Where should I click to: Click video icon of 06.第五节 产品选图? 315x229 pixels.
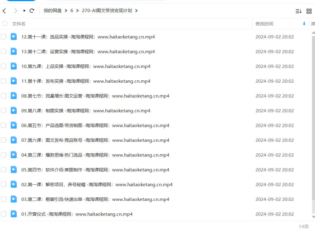[x=14, y=125]
